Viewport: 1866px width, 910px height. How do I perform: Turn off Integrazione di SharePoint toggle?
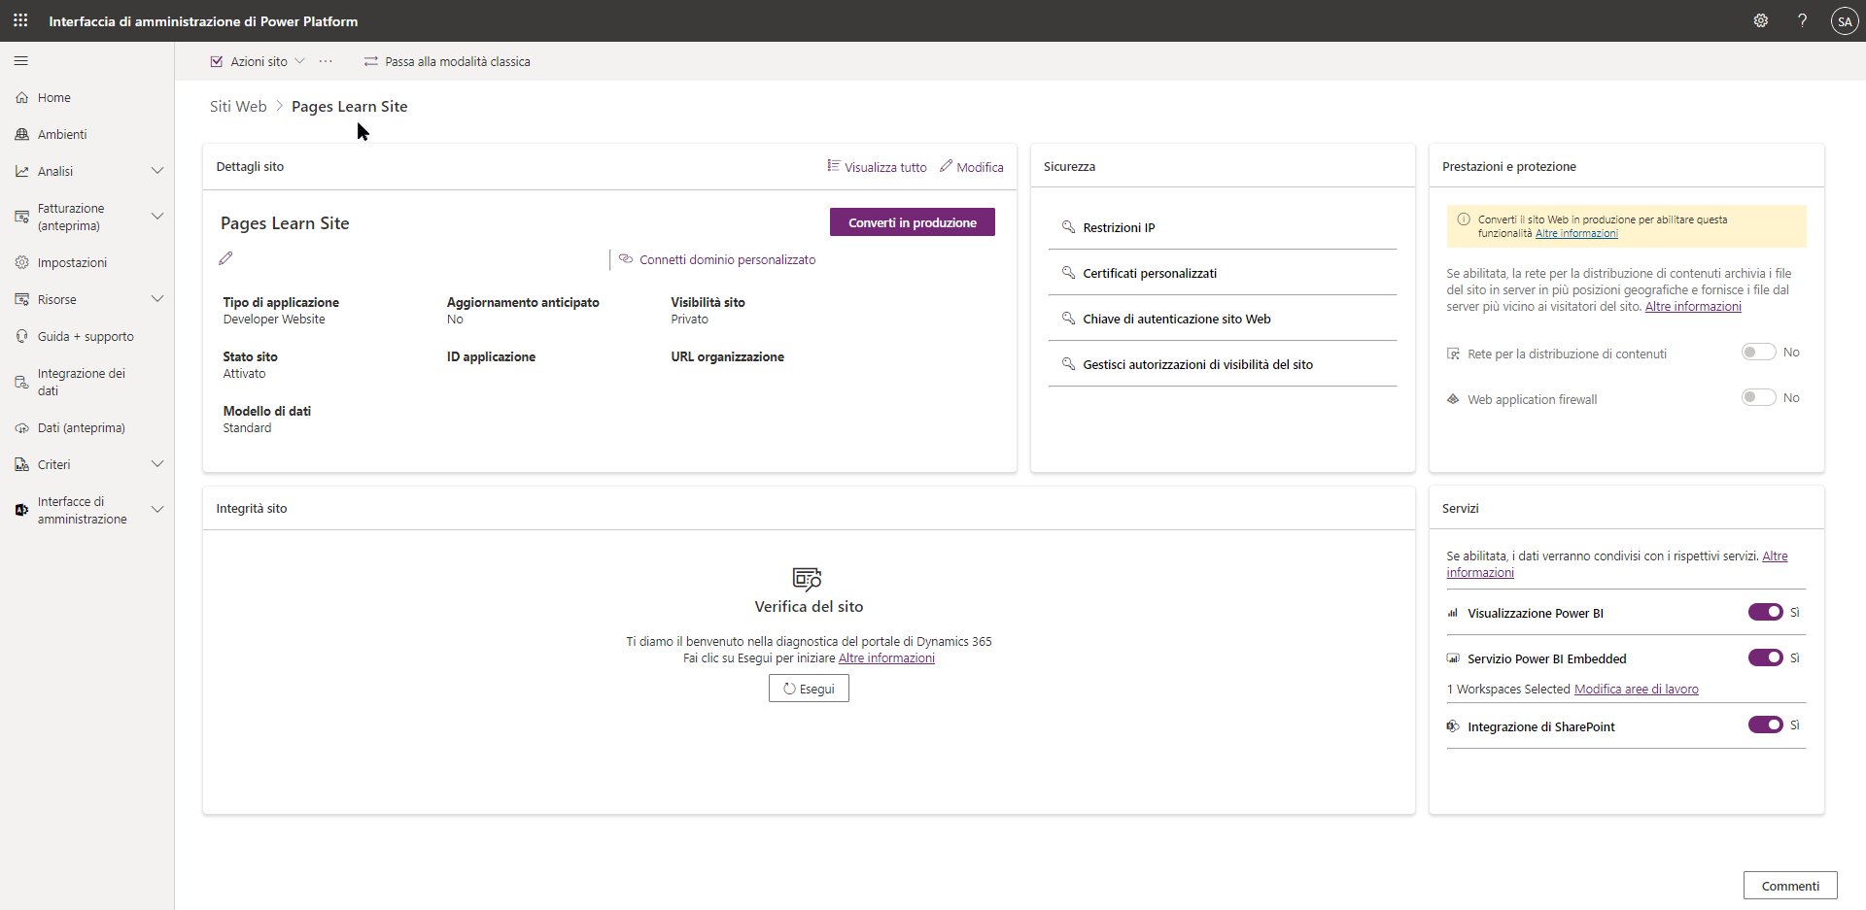click(x=1766, y=725)
